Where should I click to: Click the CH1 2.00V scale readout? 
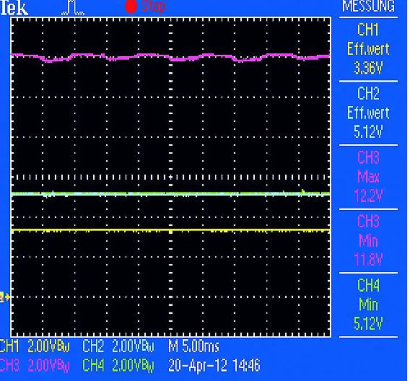point(35,346)
